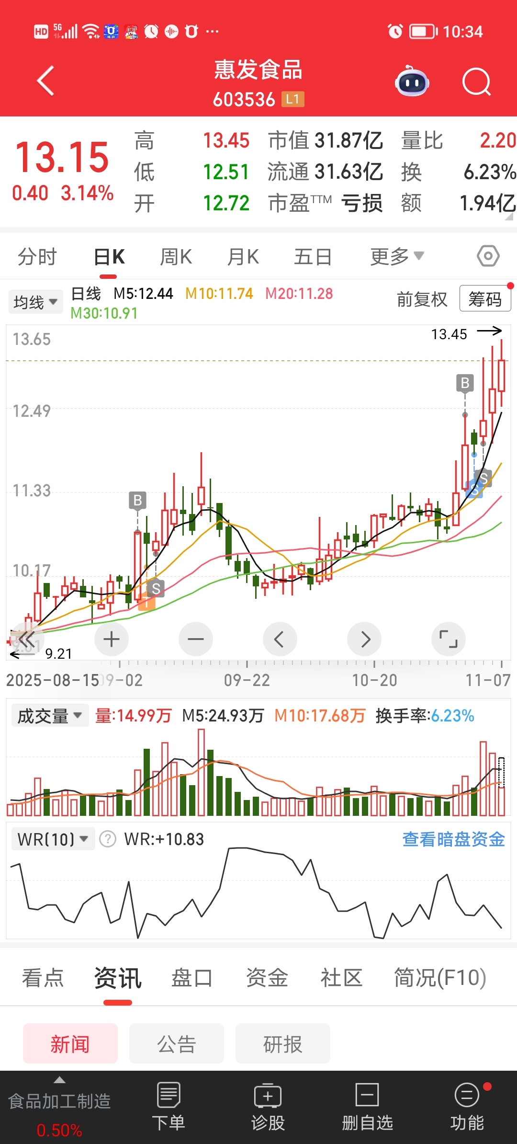Screen dimensions: 517x1144
Task: Tap the Wi-Fi icon in status bar
Action: coord(91,32)
